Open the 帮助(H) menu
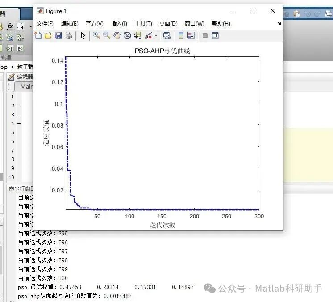Screen dimensions: 333x302 click(x=221, y=24)
